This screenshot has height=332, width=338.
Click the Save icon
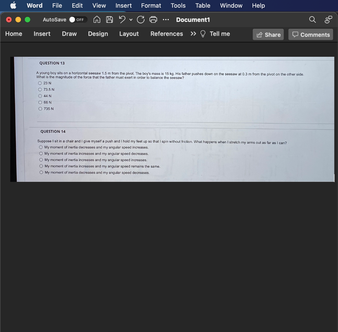point(109,19)
